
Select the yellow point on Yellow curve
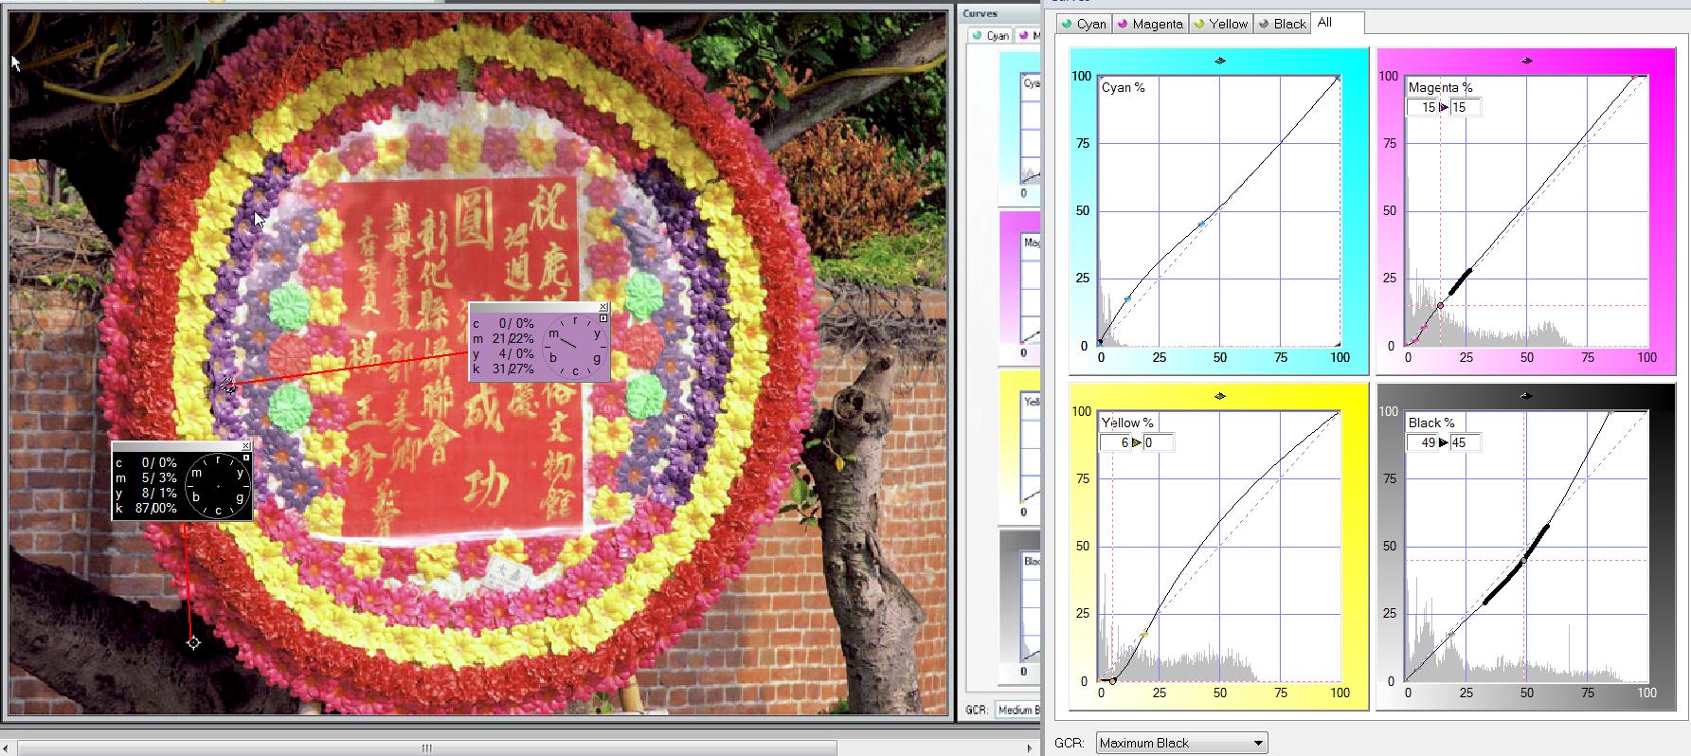click(x=1144, y=634)
